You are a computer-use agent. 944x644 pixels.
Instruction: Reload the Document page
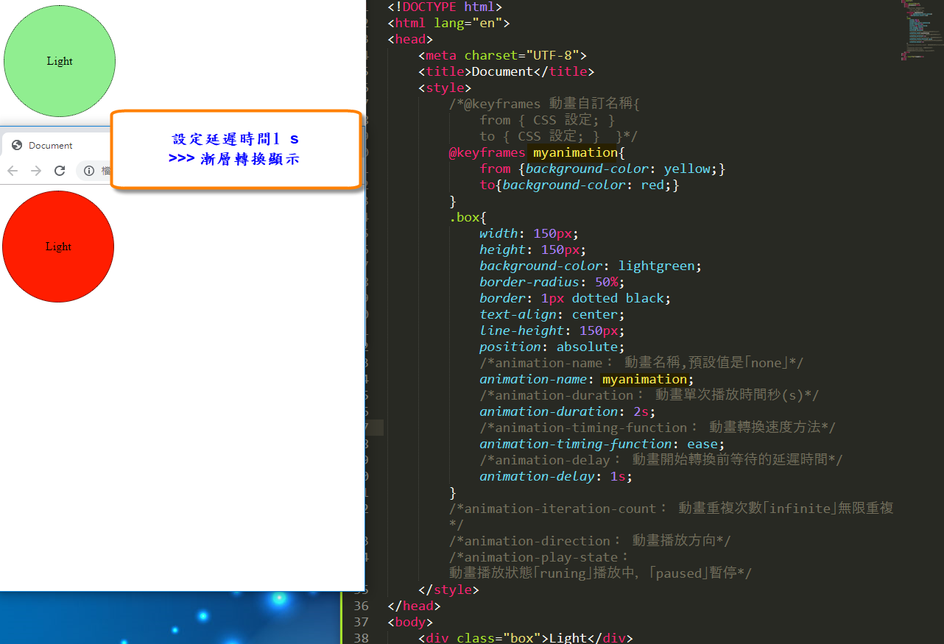(x=60, y=171)
